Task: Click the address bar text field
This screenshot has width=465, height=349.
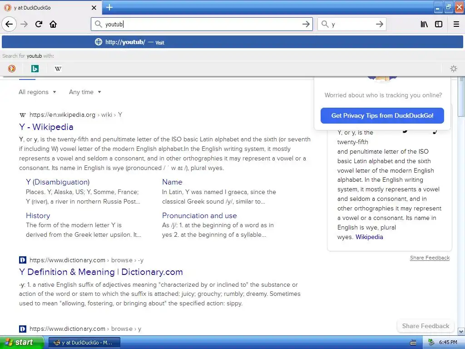Action: tap(202, 24)
